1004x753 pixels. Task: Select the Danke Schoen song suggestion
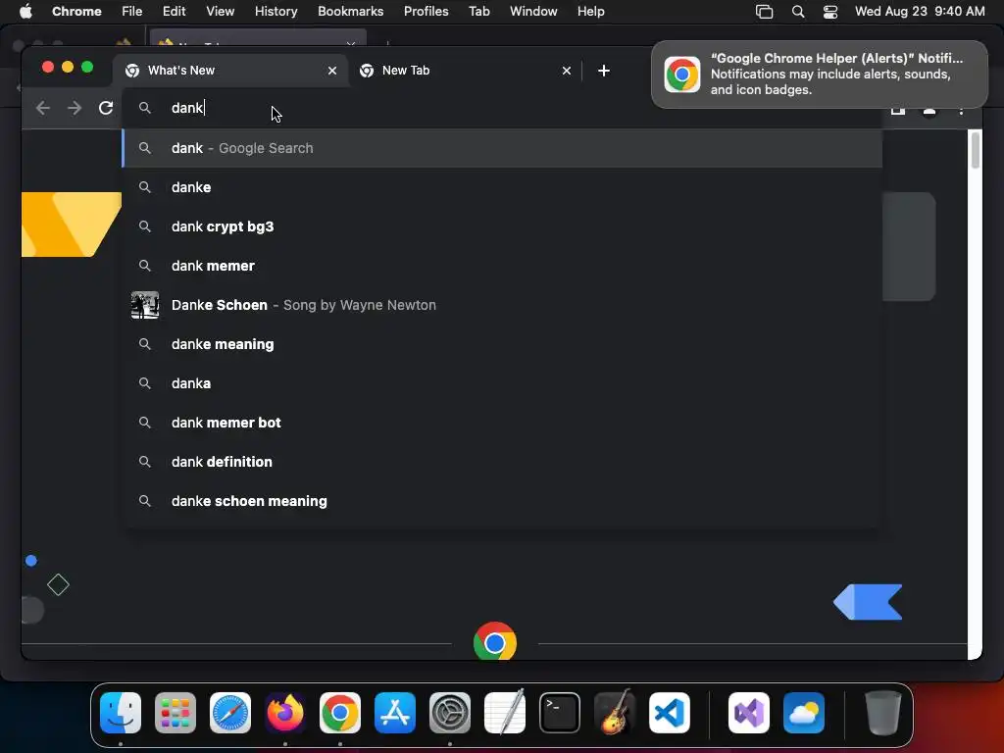[502, 305]
